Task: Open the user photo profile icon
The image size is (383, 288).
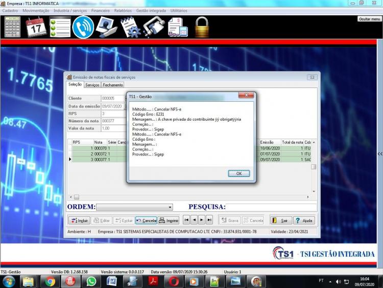Action: click(x=107, y=27)
